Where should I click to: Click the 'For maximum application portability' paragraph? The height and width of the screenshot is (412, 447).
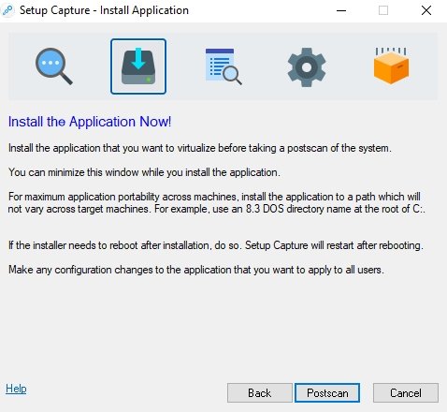pos(217,202)
